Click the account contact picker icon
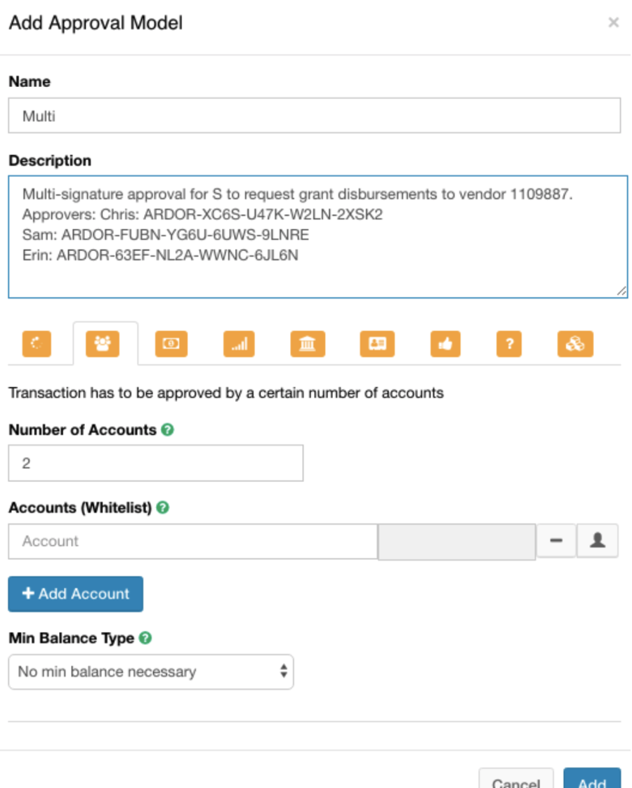The width and height of the screenshot is (632, 788). (x=597, y=540)
